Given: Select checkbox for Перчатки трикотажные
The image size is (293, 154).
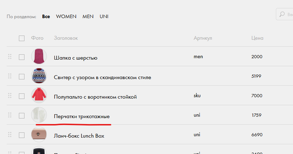Looking at the screenshot, I should tap(22, 115).
